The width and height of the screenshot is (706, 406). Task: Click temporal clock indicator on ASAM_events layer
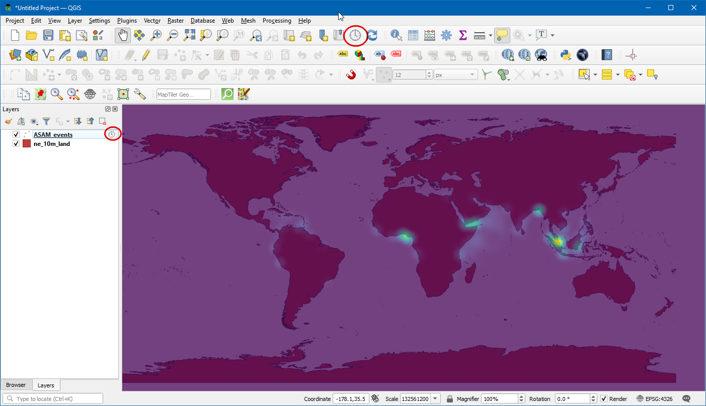point(112,134)
